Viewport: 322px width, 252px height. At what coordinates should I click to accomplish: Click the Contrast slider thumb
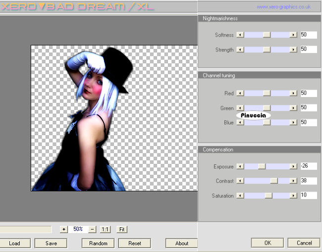coord(274,181)
